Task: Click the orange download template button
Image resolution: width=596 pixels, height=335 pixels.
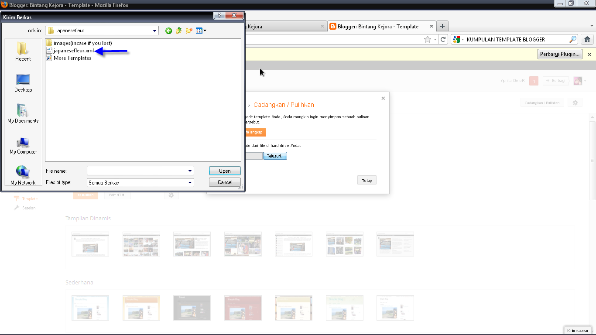Action: point(255,132)
